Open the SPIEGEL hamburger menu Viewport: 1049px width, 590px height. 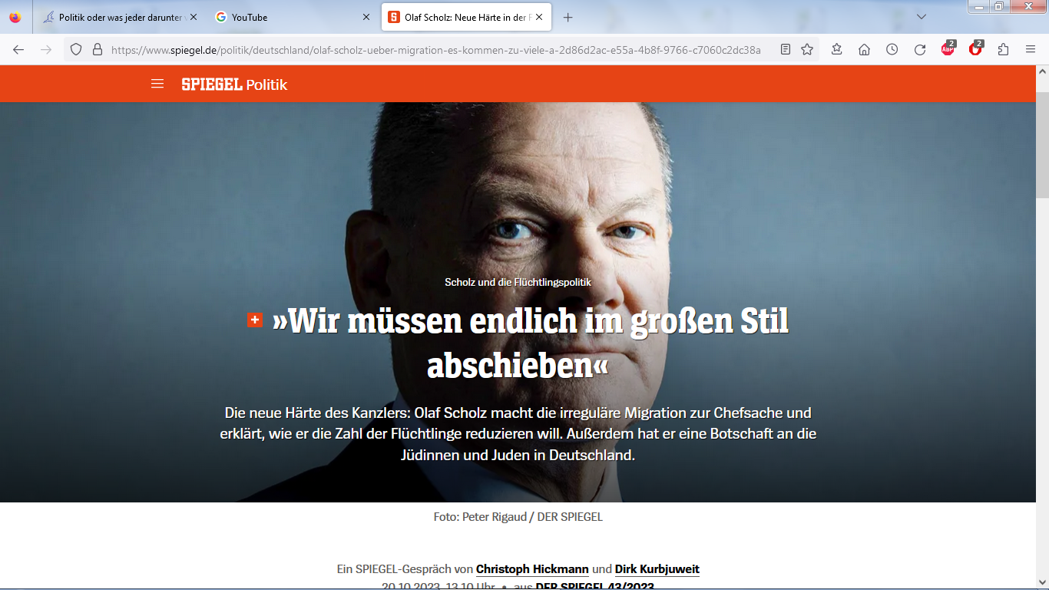coord(157,84)
